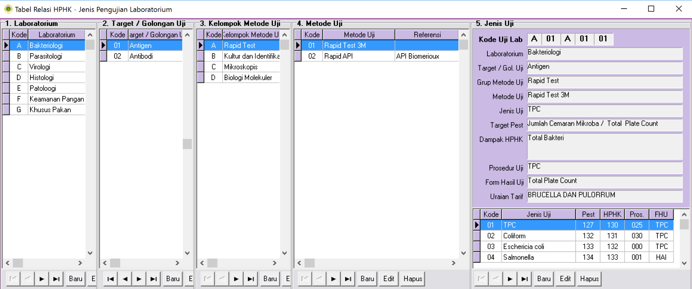Click Hapus button in Jenis Uji panel

click(x=589, y=279)
